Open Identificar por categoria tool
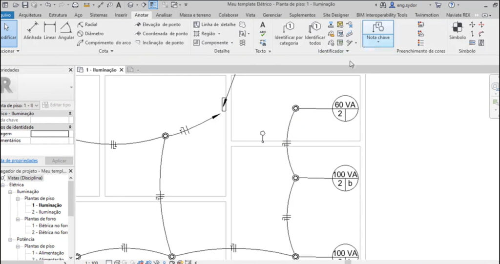500x264 pixels. click(x=289, y=34)
